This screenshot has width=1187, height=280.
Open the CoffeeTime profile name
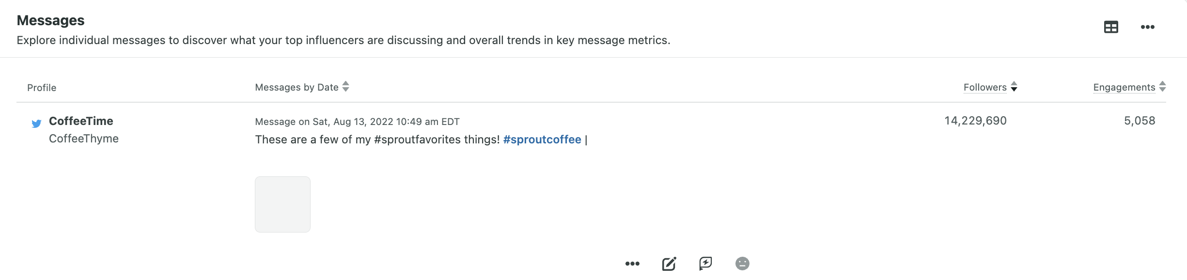point(81,121)
